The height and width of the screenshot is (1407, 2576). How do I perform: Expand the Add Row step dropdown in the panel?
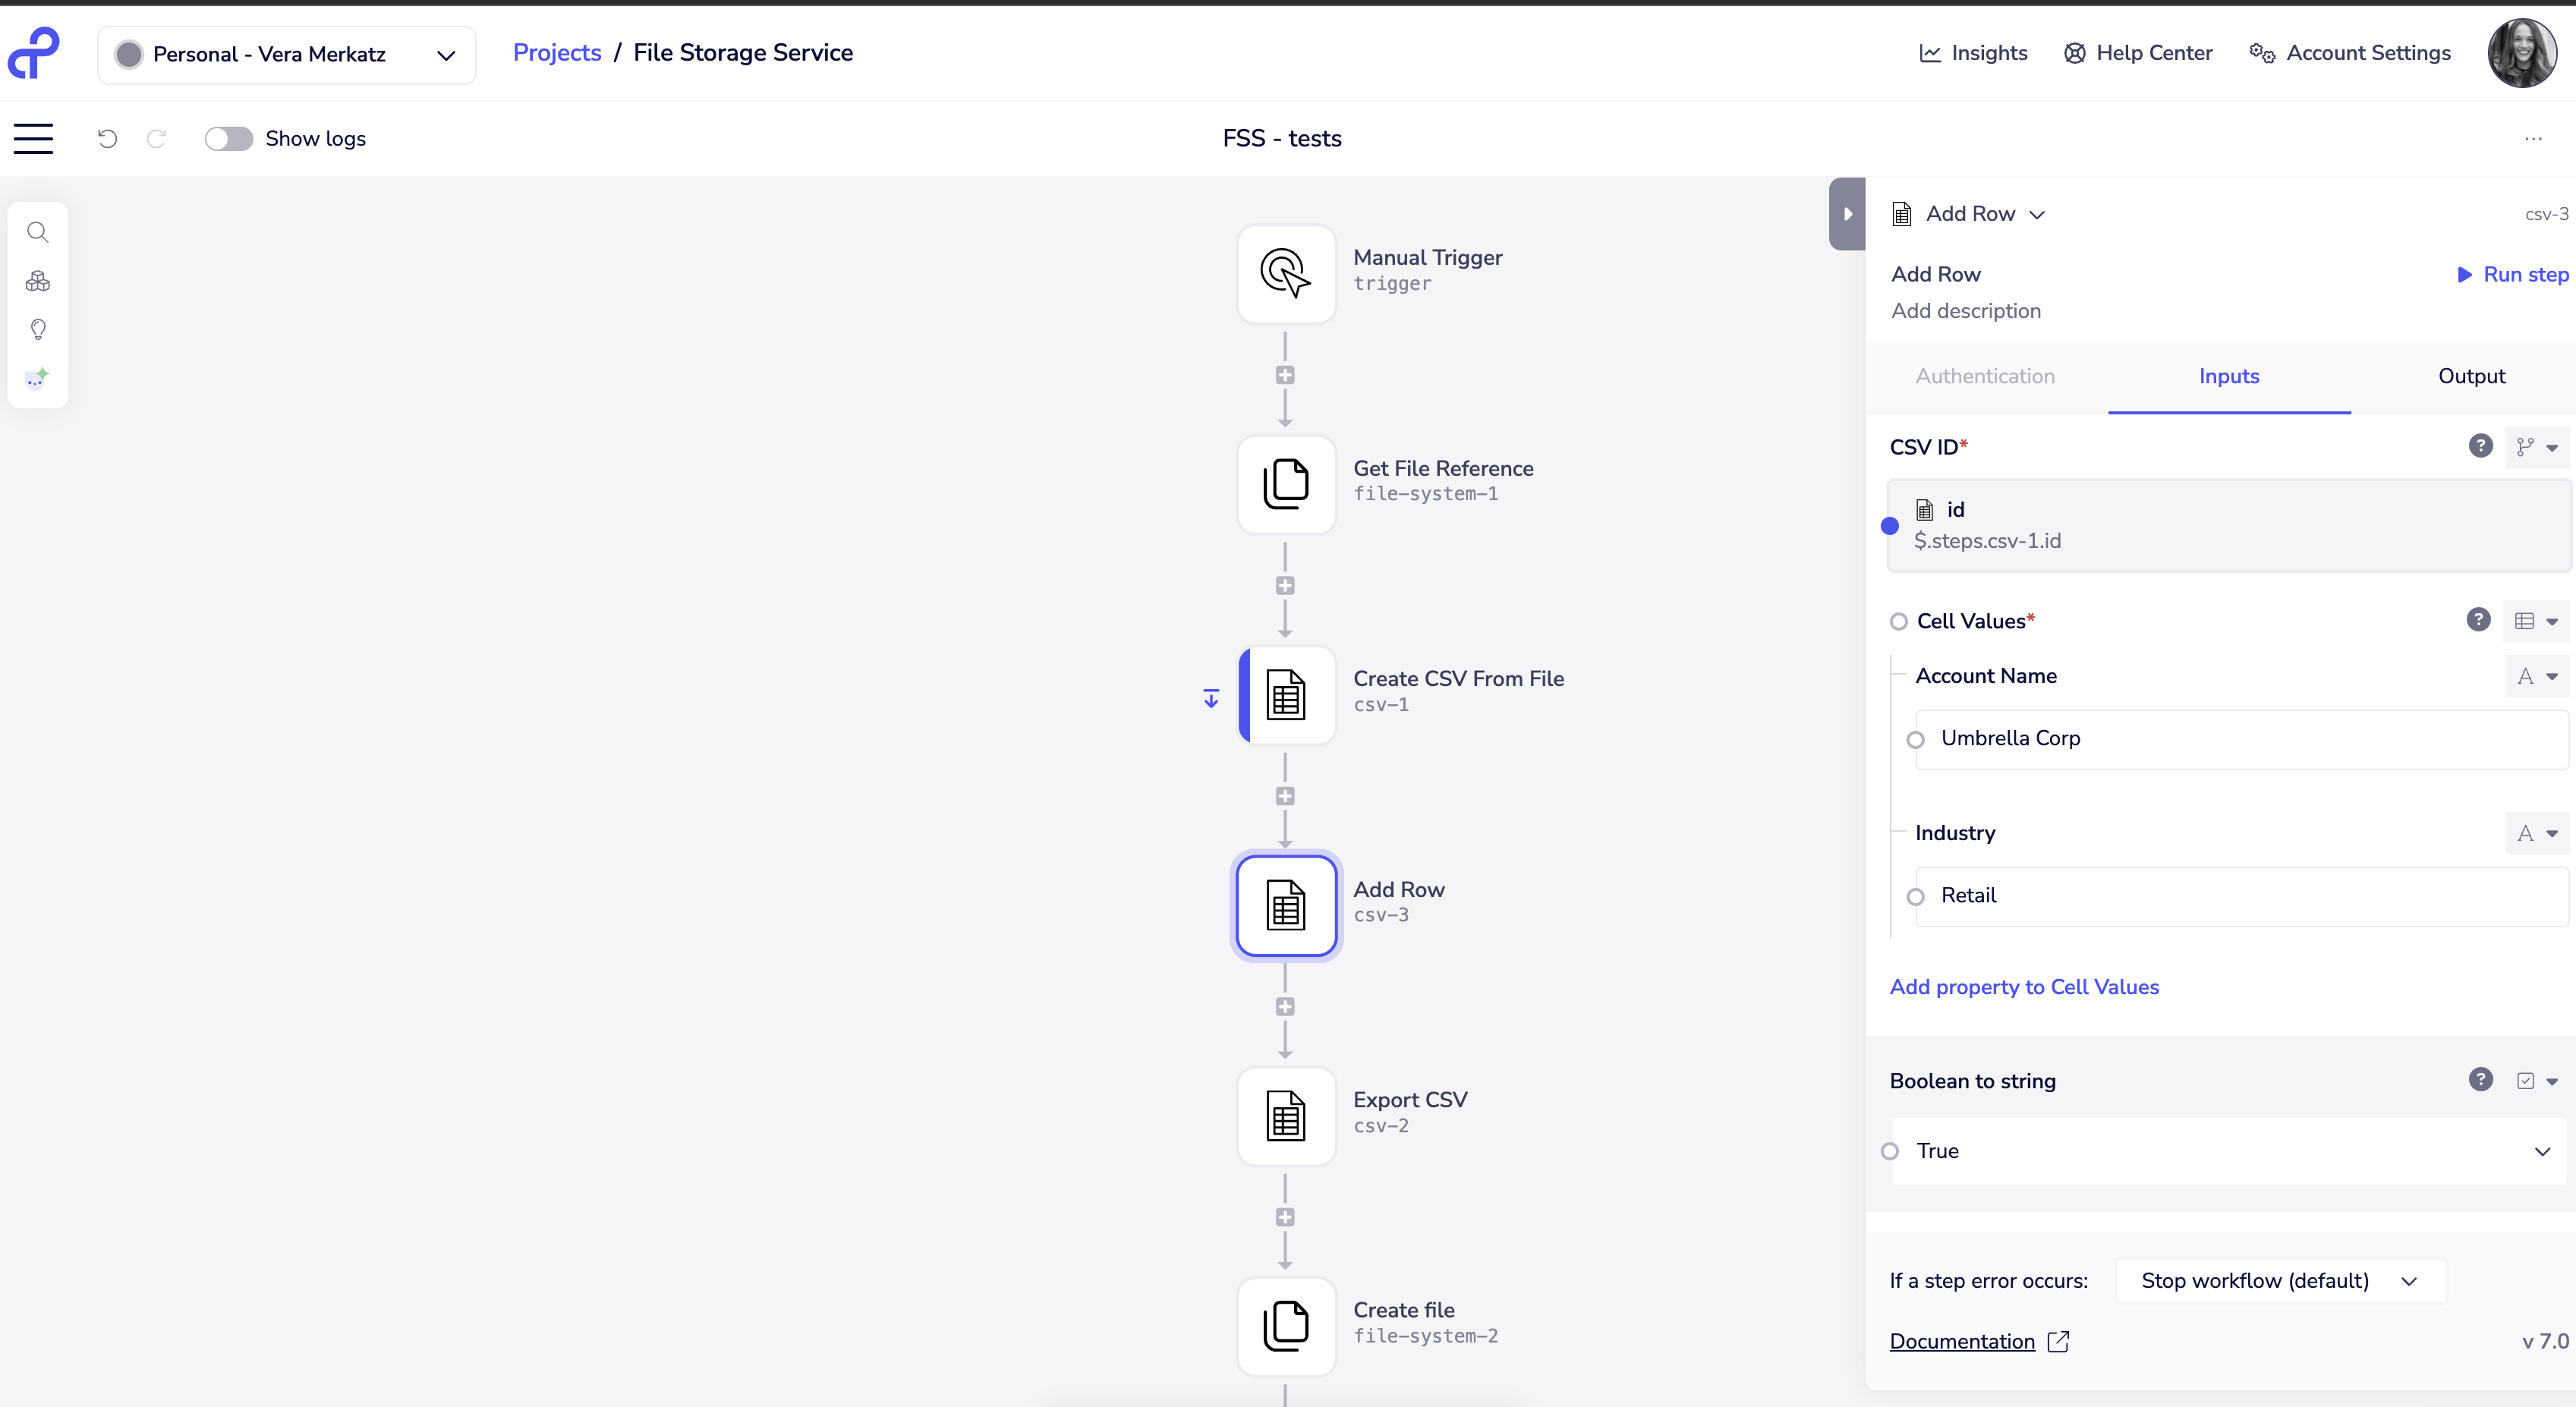tap(2038, 213)
